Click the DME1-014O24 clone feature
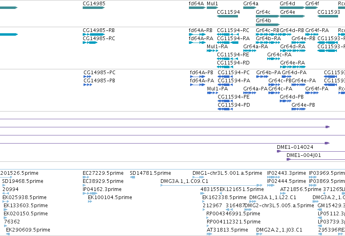This screenshot has height=236, width=345. tap(311, 151)
